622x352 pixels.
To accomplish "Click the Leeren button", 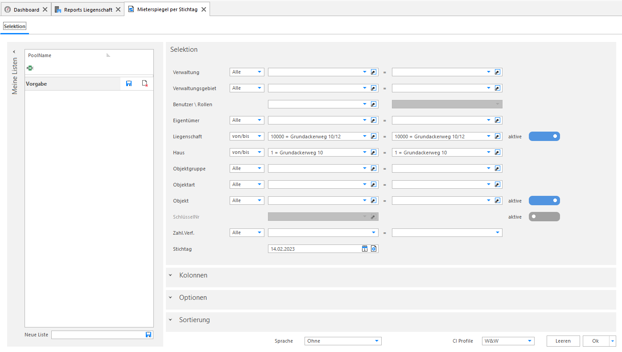I will pyautogui.click(x=563, y=341).
